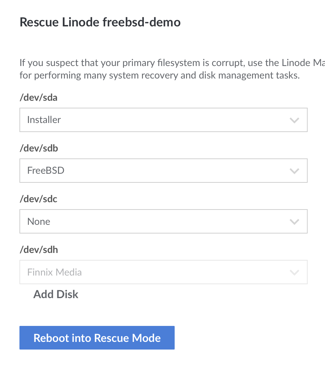Click the /dev/sdb field label

(x=39, y=148)
